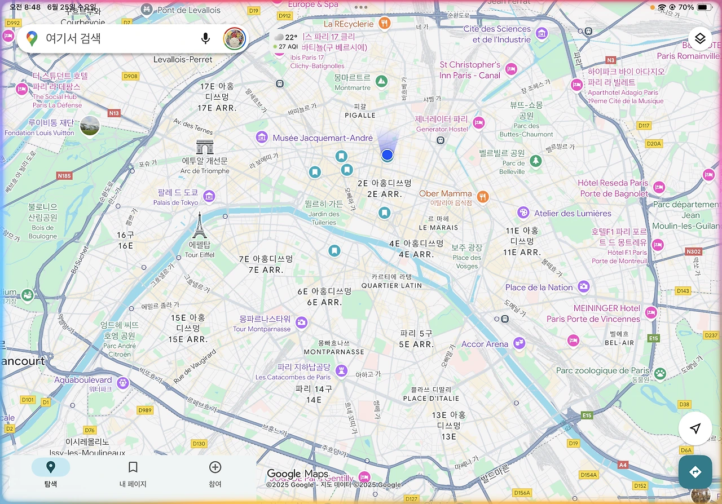Start directions with the teal arrow button

point(695,472)
